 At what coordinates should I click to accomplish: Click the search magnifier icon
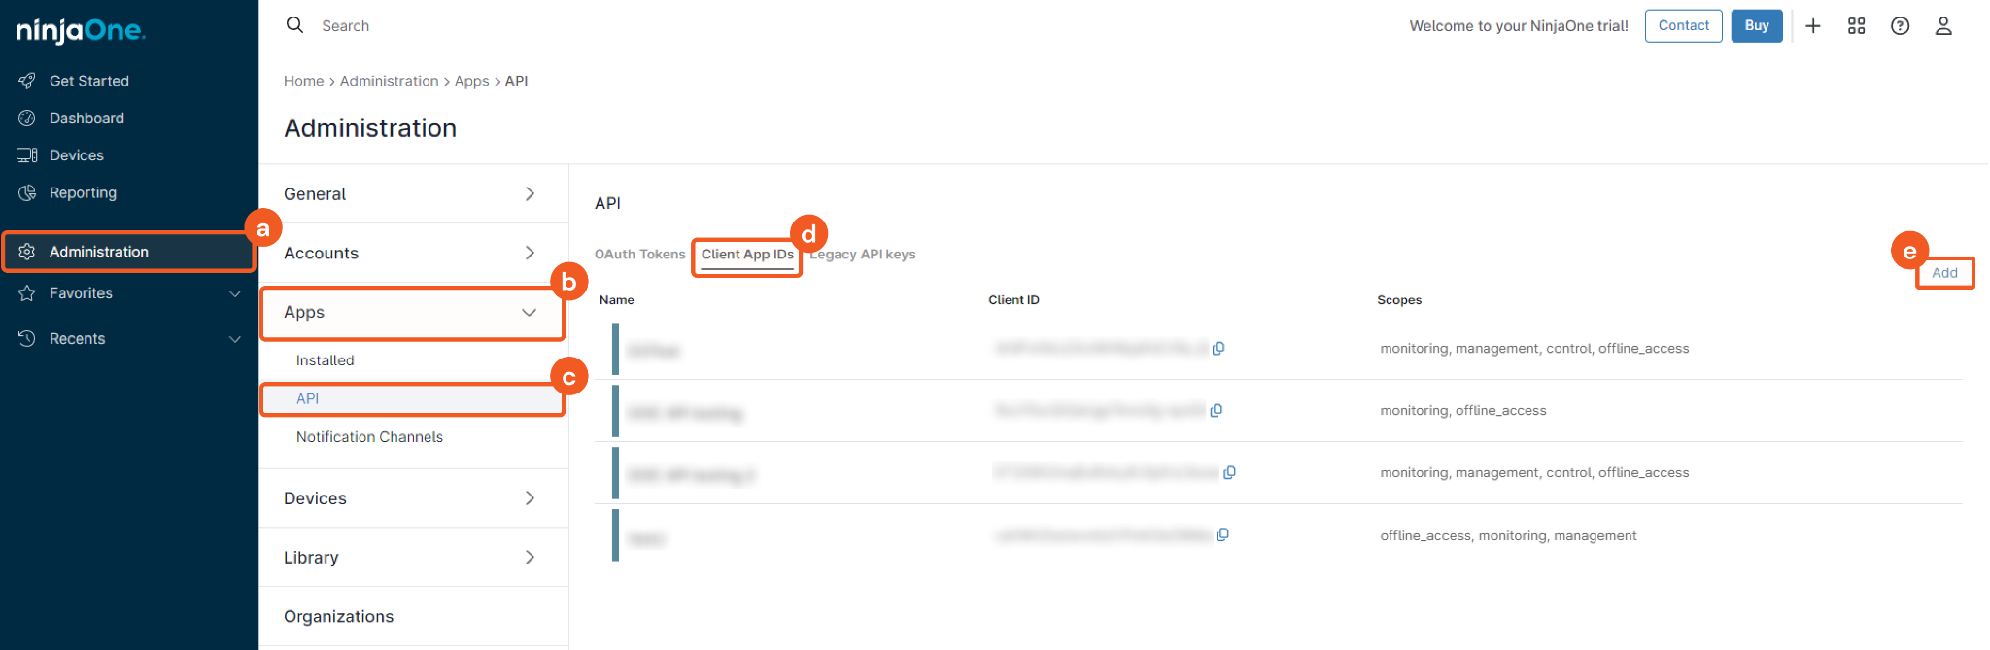(x=294, y=25)
